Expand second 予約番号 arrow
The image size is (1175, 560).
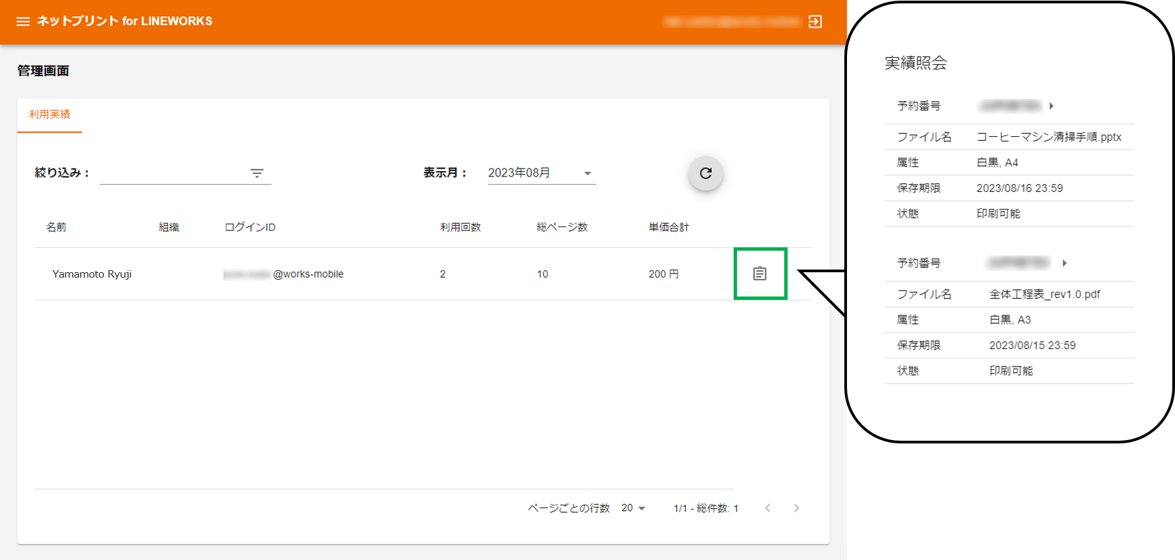tap(1064, 263)
